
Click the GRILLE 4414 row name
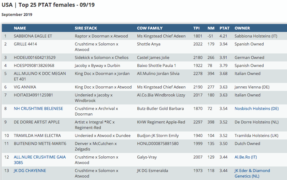(25, 44)
